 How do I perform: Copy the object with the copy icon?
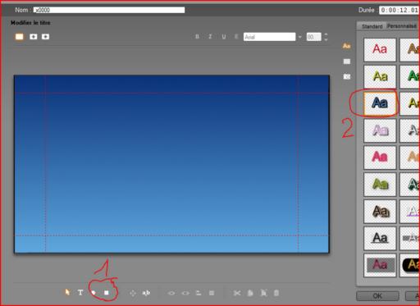pyautogui.click(x=250, y=293)
